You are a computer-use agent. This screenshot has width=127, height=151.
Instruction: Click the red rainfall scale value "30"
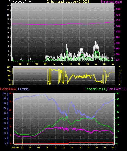(x=10, y=93)
